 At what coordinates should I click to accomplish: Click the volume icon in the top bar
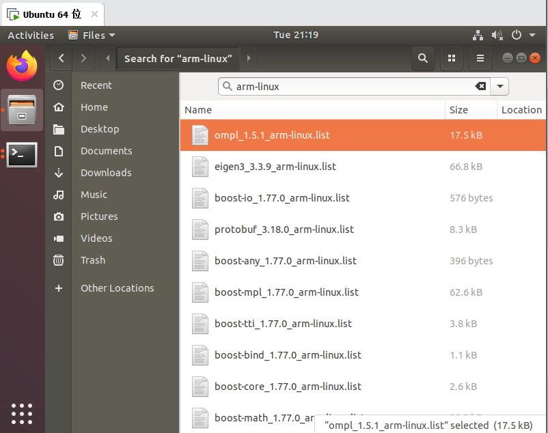tap(497, 35)
